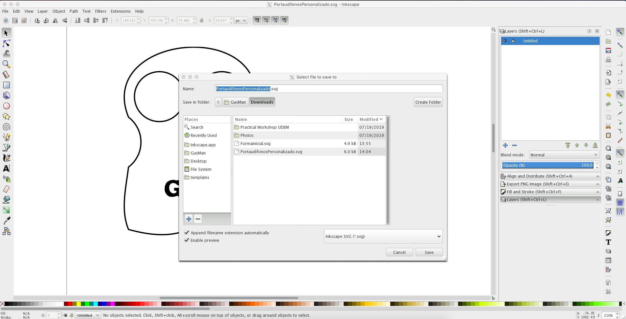Select the Bezier pen tool

click(6, 148)
